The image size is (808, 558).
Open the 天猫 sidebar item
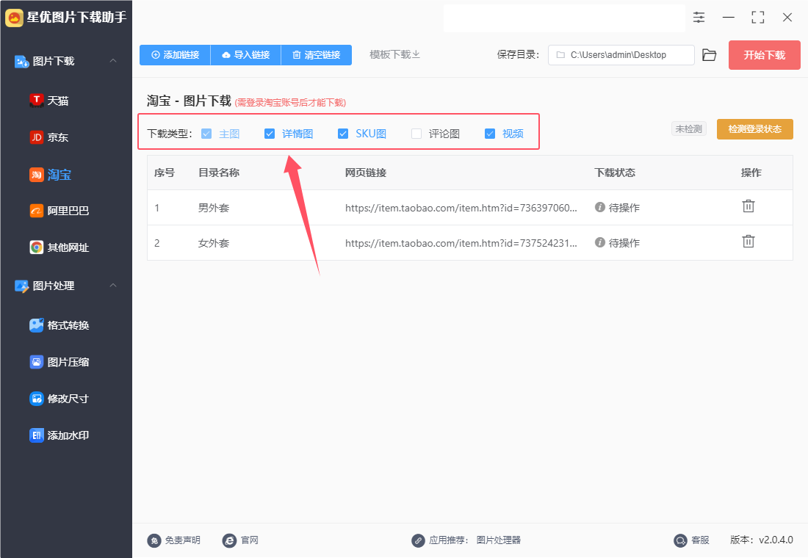(49, 101)
